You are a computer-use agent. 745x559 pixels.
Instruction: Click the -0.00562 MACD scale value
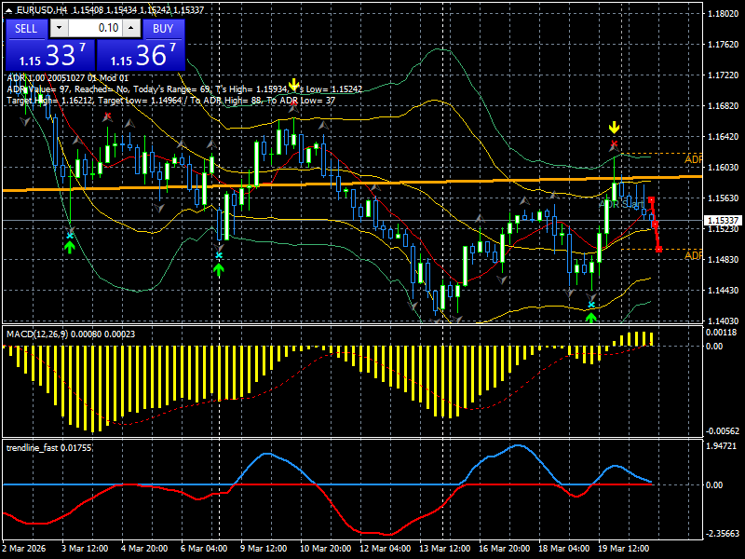[722, 431]
